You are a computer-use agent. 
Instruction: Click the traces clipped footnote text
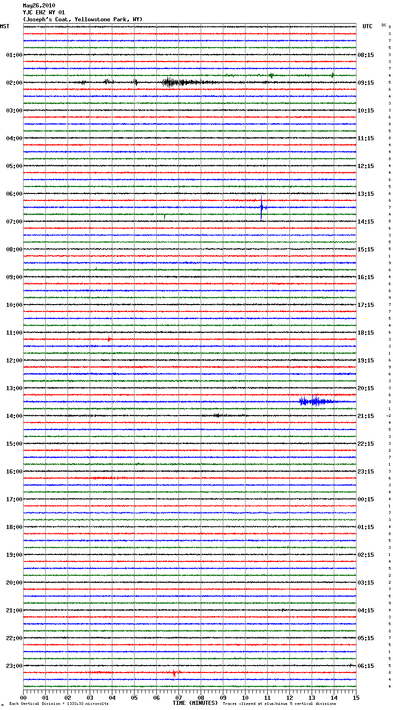click(279, 704)
